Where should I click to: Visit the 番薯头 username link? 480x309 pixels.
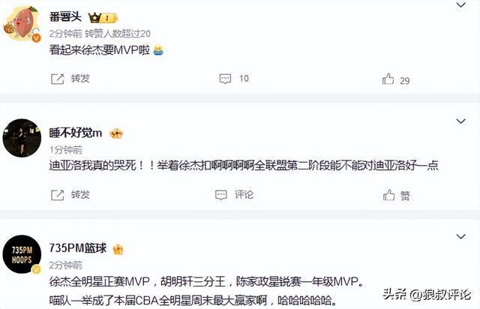tap(65, 16)
